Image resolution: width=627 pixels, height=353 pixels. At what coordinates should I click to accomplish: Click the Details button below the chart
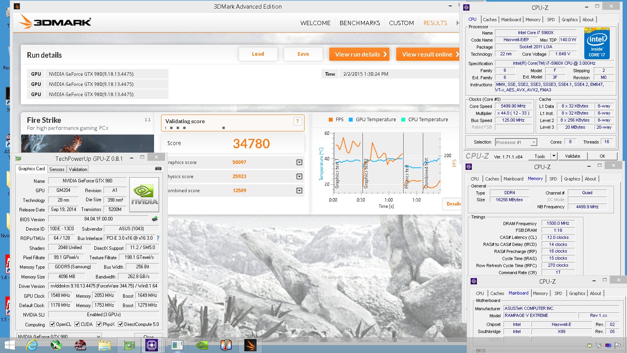(452, 204)
